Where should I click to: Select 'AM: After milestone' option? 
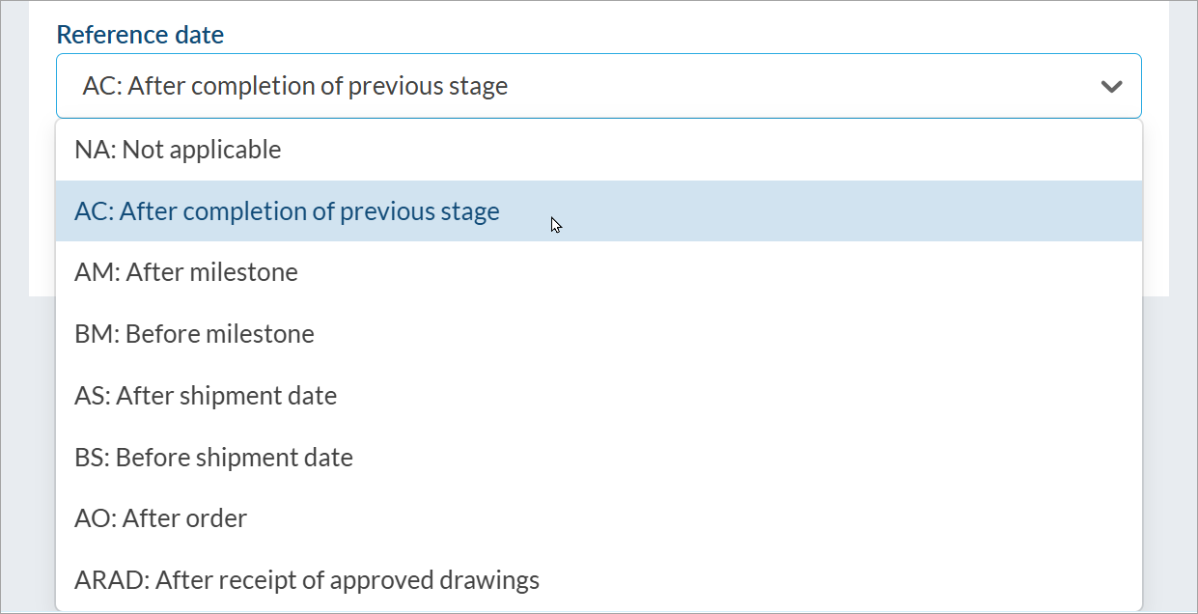click(186, 273)
